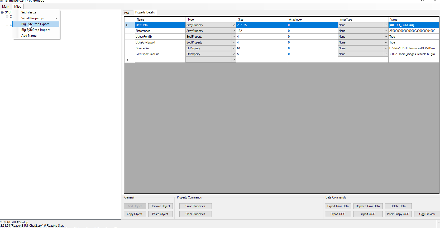Select Big ByteProp Export

36,24
